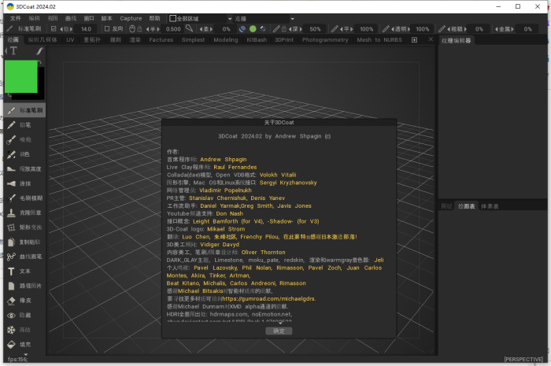Select the 标准笔刷 standard brush tool

25,110
